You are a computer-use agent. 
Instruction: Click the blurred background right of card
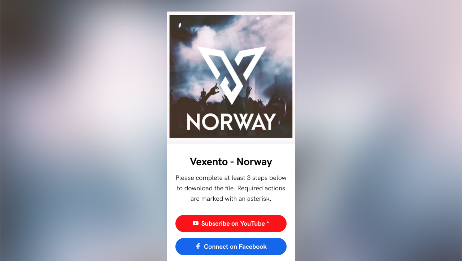(379, 130)
